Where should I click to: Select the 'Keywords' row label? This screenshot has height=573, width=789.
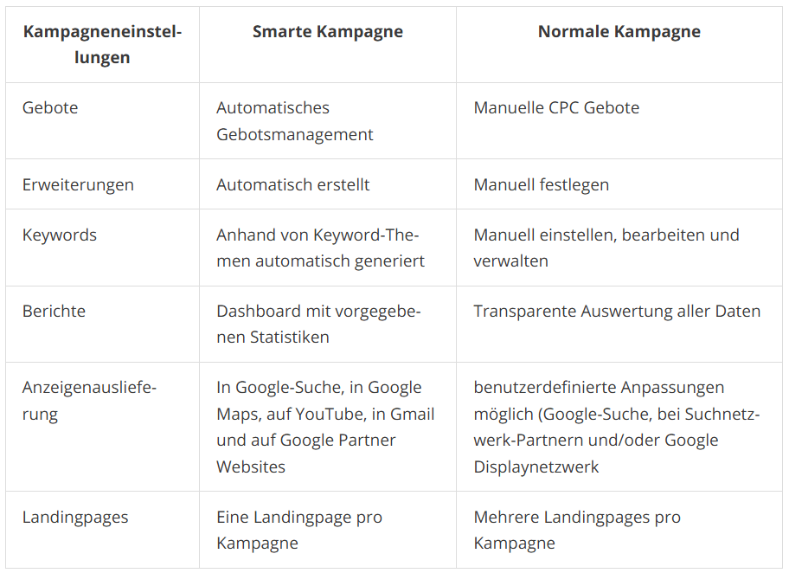(60, 235)
